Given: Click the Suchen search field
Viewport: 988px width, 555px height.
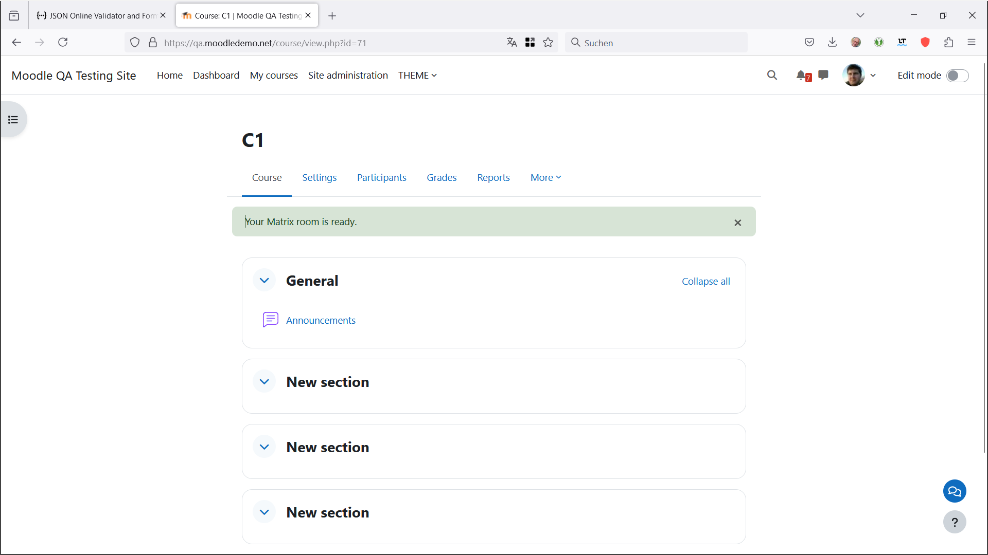Looking at the screenshot, I should 656,43.
